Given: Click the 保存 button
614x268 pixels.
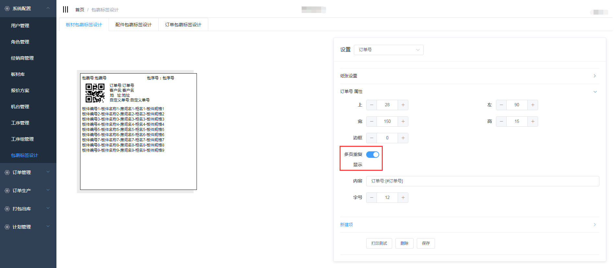Looking at the screenshot, I should click(x=426, y=243).
